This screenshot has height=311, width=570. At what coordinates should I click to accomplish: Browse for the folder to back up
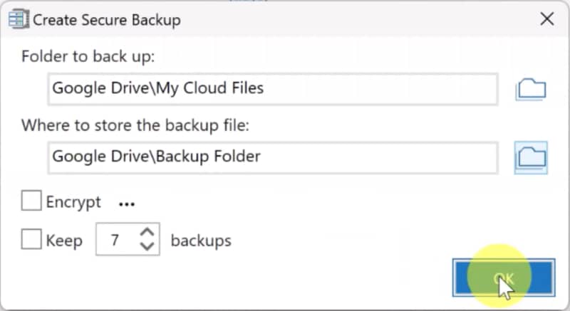[x=531, y=89]
